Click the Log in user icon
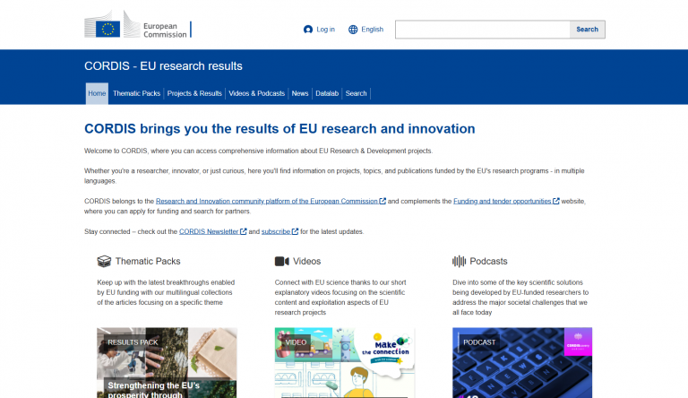This screenshot has height=398, width=688. [308, 30]
